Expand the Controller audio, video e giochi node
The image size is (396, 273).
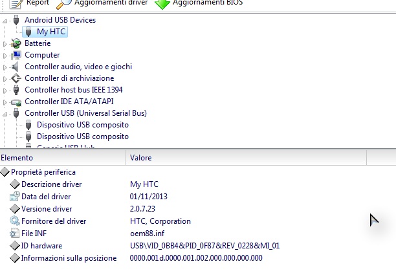coord(6,67)
